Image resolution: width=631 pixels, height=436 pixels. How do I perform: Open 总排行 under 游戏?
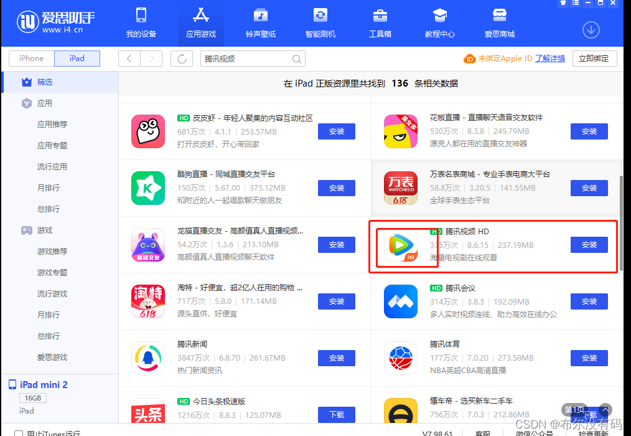[49, 336]
